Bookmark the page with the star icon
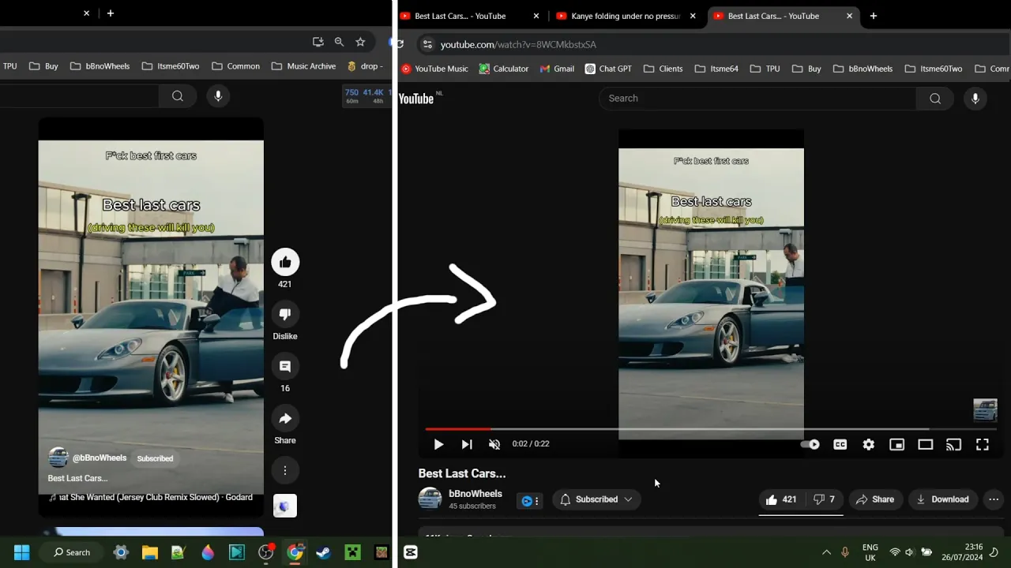1011x568 pixels. pos(360,42)
